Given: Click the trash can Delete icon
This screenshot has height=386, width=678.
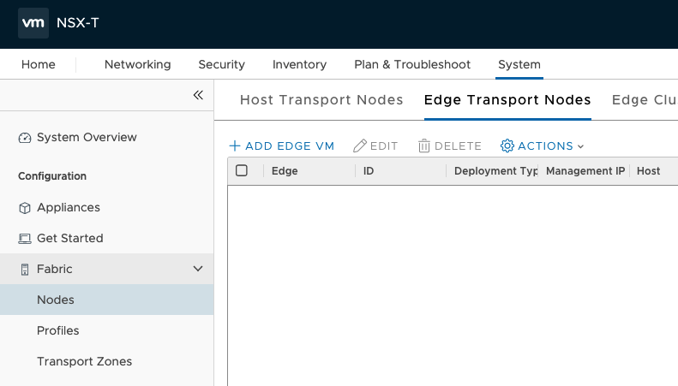Looking at the screenshot, I should click(423, 146).
